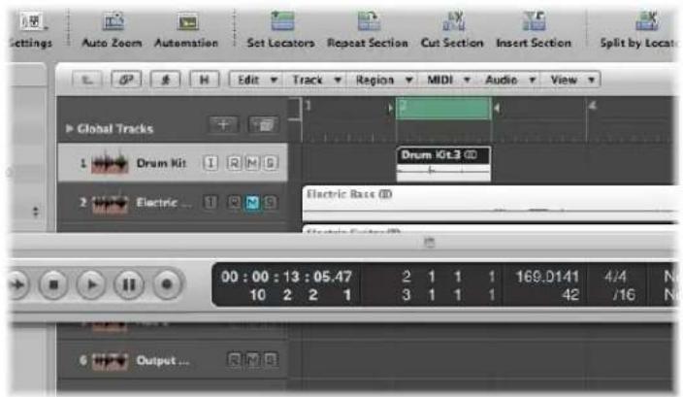
Task: Click the duplicate track button beside plus
Action: [x=263, y=125]
